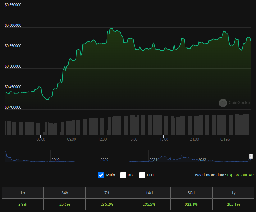Select the 14d time range header
Viewport: 256px width, 212px height.
click(149, 193)
